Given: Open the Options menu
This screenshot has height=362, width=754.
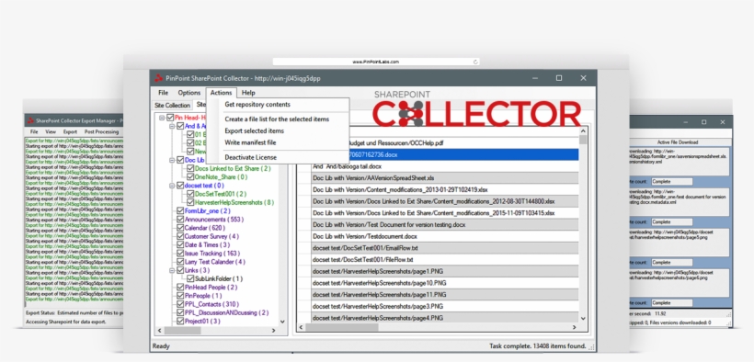Looking at the screenshot, I should pos(189,93).
